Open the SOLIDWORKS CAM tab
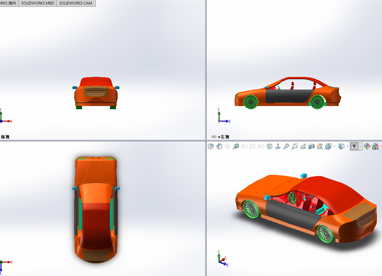 click(76, 3)
